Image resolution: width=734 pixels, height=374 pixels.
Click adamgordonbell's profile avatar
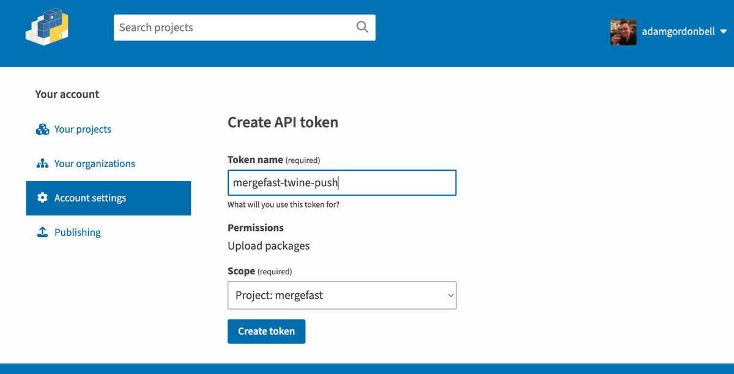623,32
